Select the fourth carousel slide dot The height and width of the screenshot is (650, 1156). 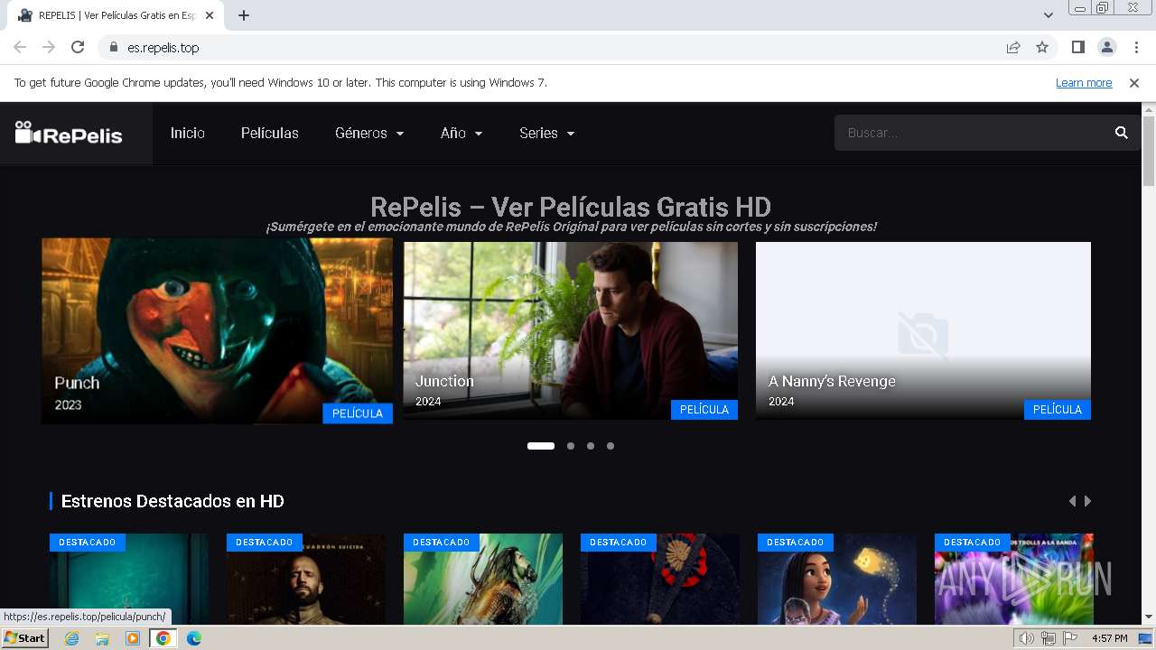(611, 446)
